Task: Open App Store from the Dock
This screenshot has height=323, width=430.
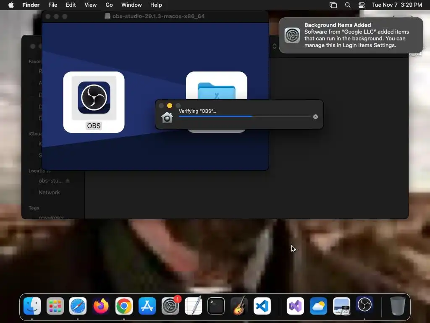Action: click(147, 306)
